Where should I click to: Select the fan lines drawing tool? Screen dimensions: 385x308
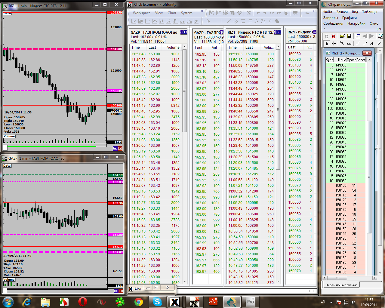pyautogui.click(x=256, y=21)
